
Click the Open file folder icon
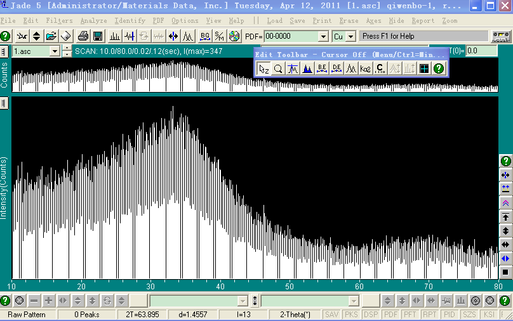[51, 36]
